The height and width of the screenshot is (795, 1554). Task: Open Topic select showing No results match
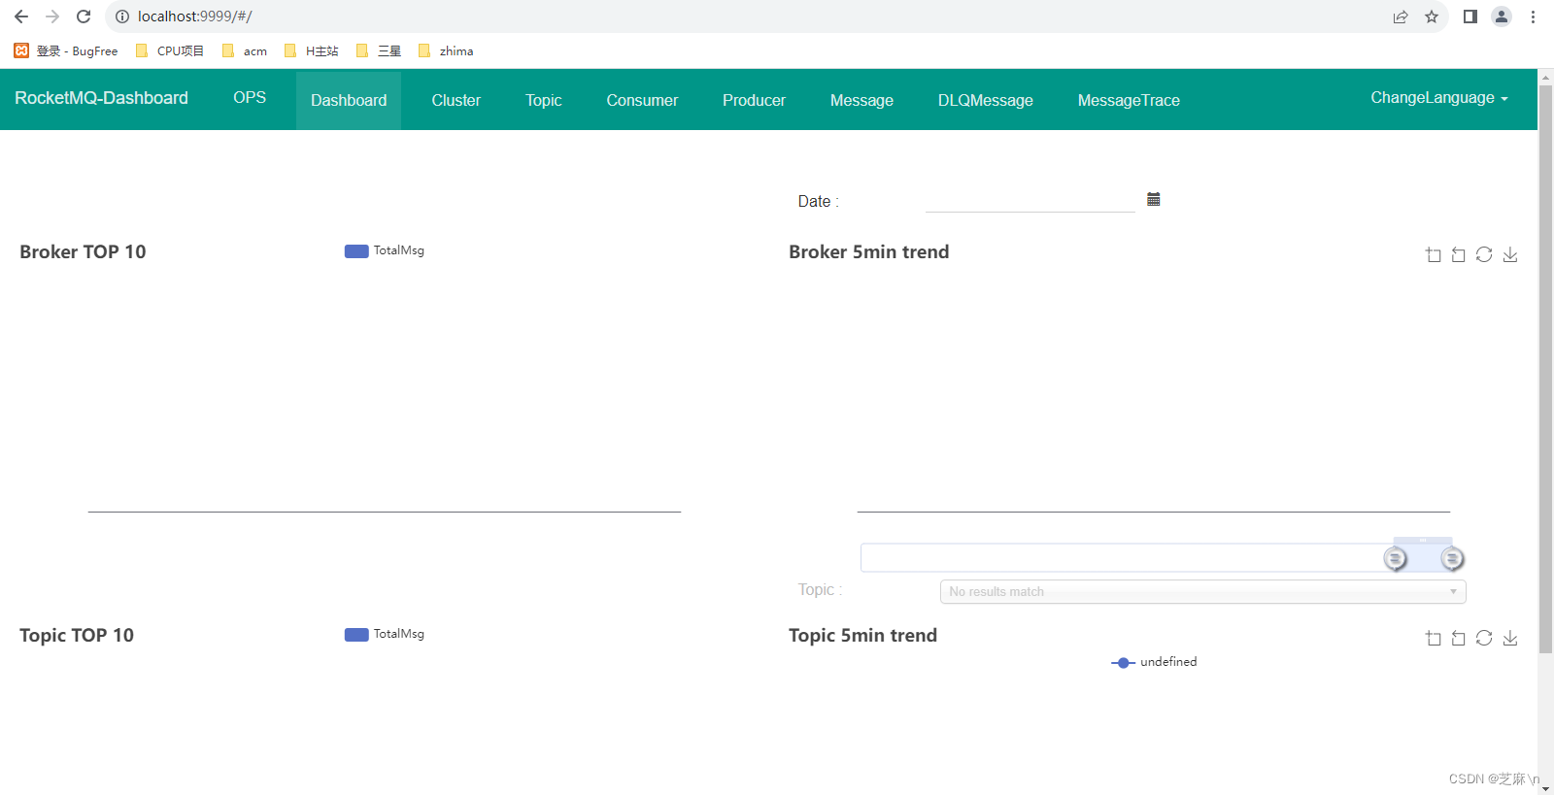pyautogui.click(x=1202, y=591)
